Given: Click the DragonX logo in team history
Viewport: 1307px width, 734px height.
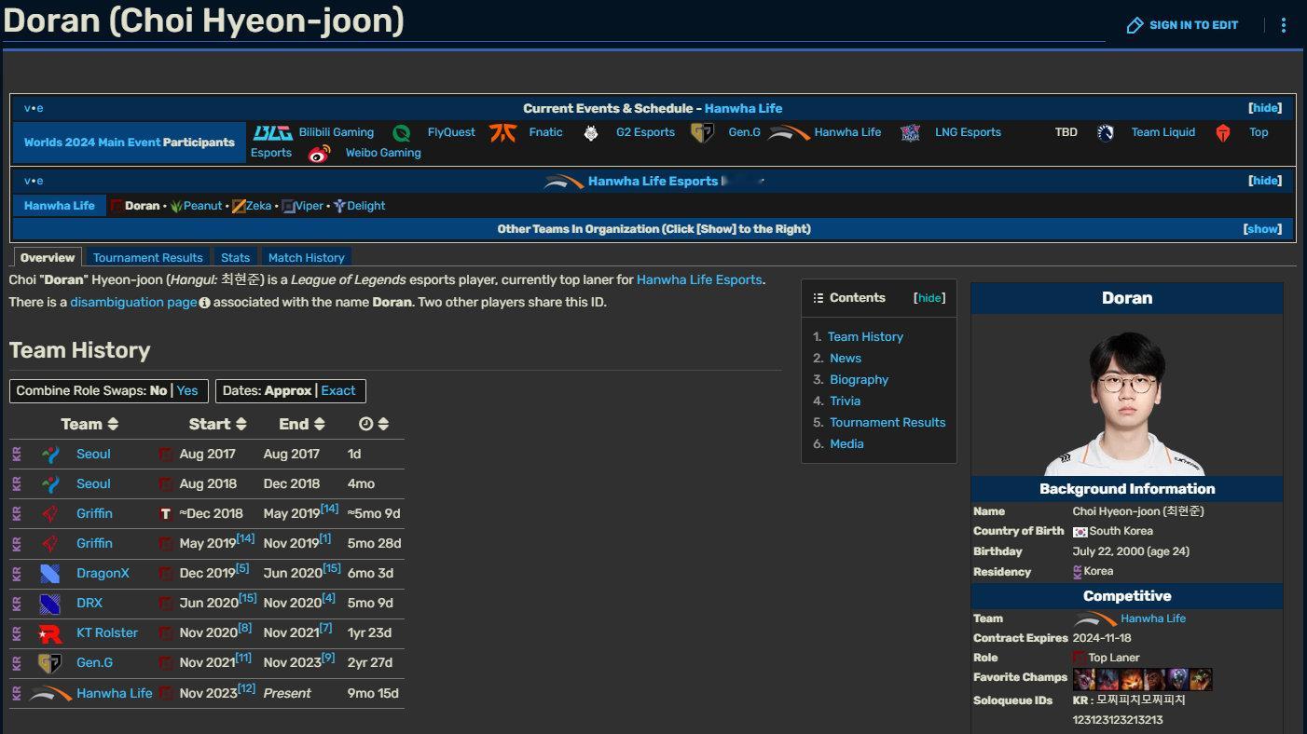Looking at the screenshot, I should (50, 574).
